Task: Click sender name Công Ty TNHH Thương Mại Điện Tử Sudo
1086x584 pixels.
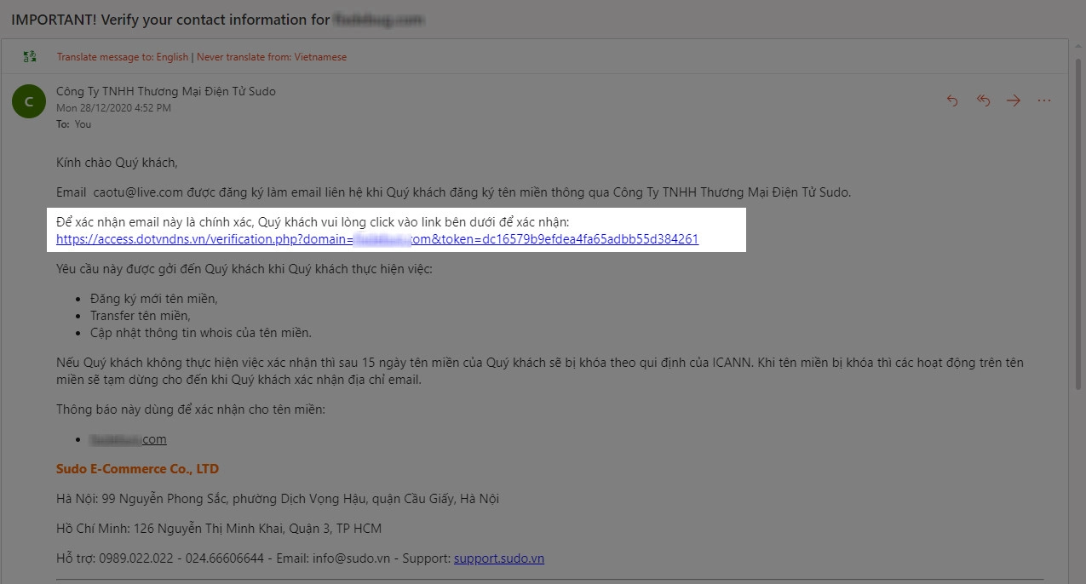Action: 165,91
